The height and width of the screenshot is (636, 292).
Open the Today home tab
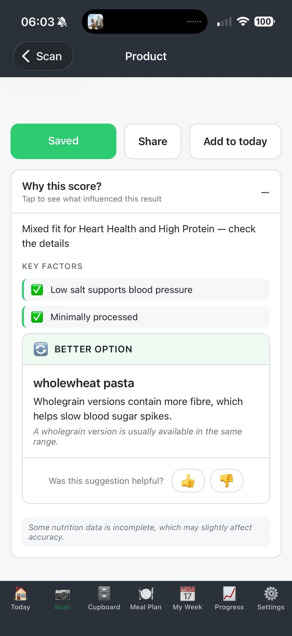(20, 599)
